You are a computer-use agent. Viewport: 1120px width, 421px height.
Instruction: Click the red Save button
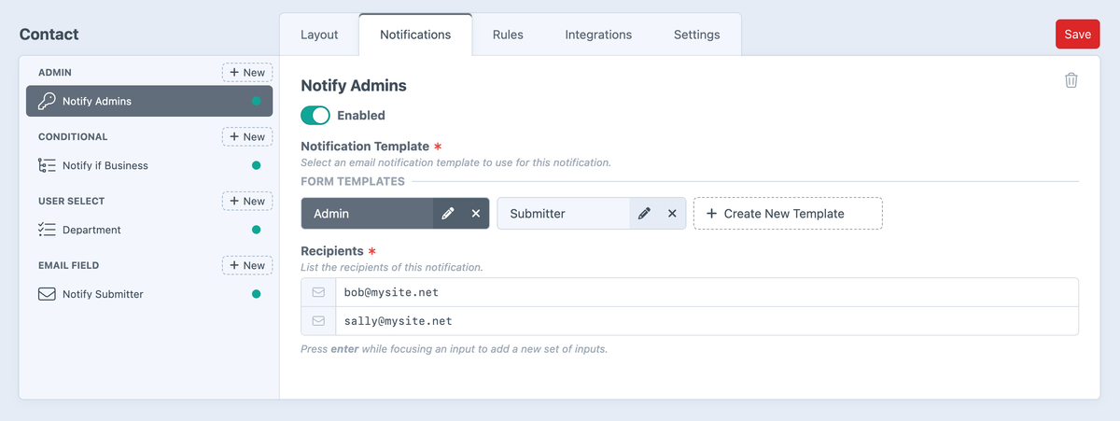(1077, 34)
